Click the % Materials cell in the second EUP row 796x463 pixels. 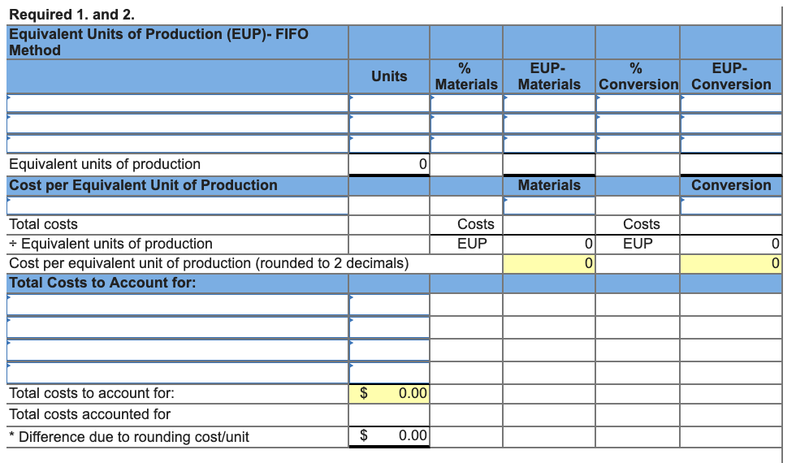[466, 123]
